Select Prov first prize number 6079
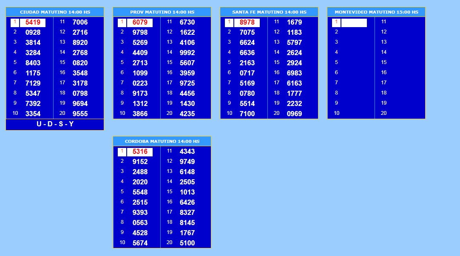Viewport: 460px width, 256px height. pyautogui.click(x=140, y=22)
